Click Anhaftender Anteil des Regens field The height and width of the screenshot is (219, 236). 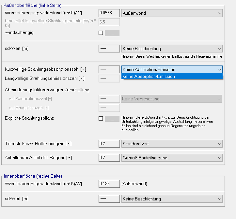(109, 158)
